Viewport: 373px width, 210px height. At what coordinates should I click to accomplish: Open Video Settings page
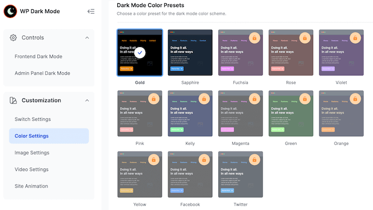coord(32,170)
